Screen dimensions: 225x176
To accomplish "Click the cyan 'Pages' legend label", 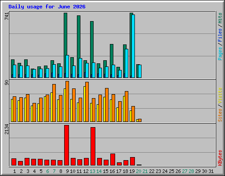I will 220,54.
